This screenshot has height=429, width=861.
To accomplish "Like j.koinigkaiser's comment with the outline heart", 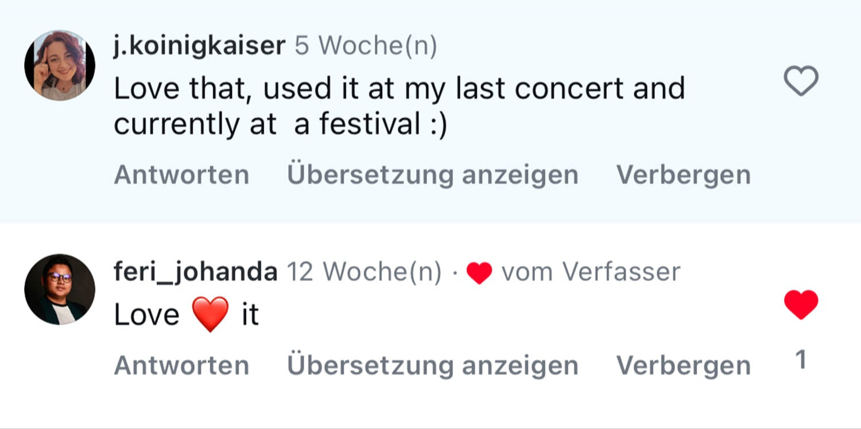I will (x=801, y=81).
